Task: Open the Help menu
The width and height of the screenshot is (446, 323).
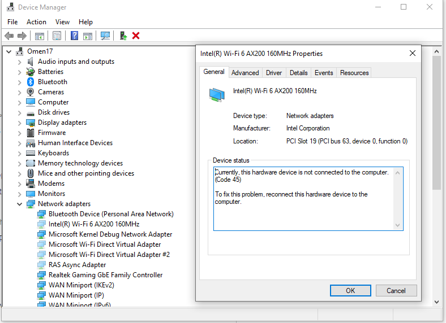Action: [x=85, y=22]
